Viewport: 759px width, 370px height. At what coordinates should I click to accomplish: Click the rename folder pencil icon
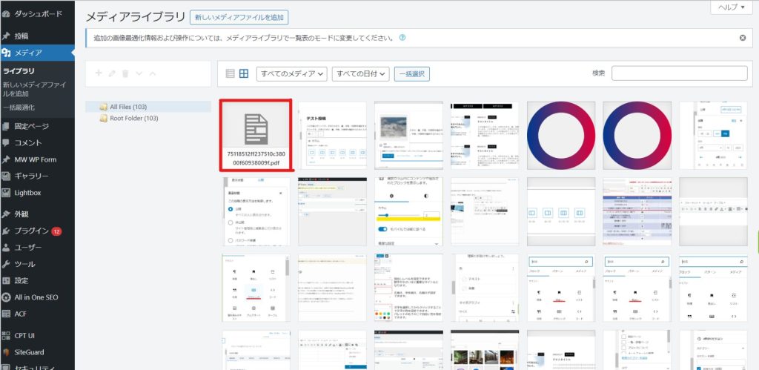112,73
